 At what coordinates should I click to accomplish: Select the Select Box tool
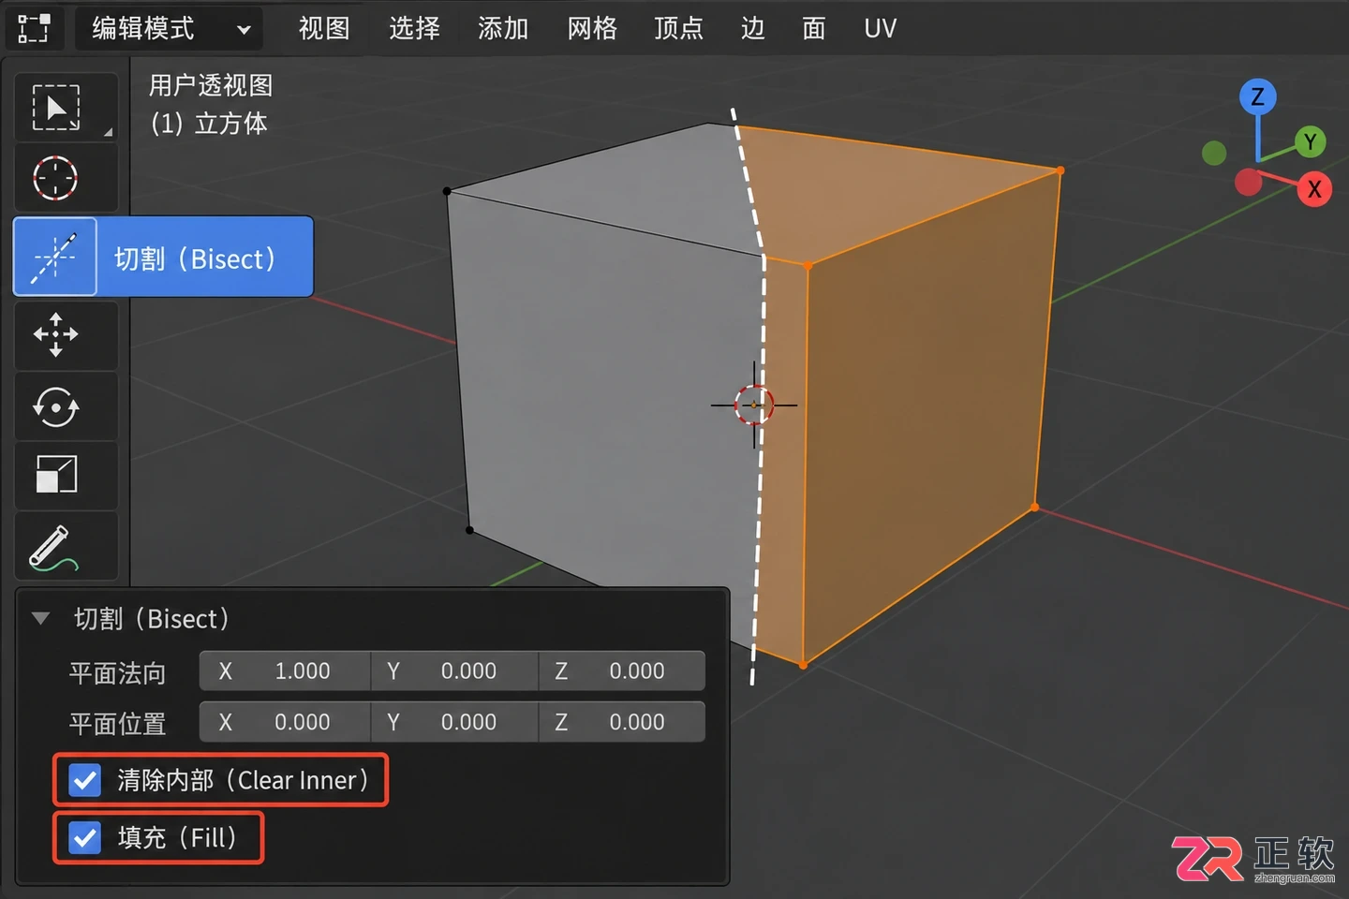click(66, 108)
